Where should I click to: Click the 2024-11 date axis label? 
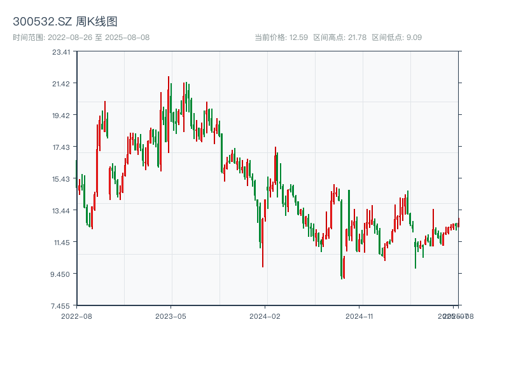tap(359, 316)
